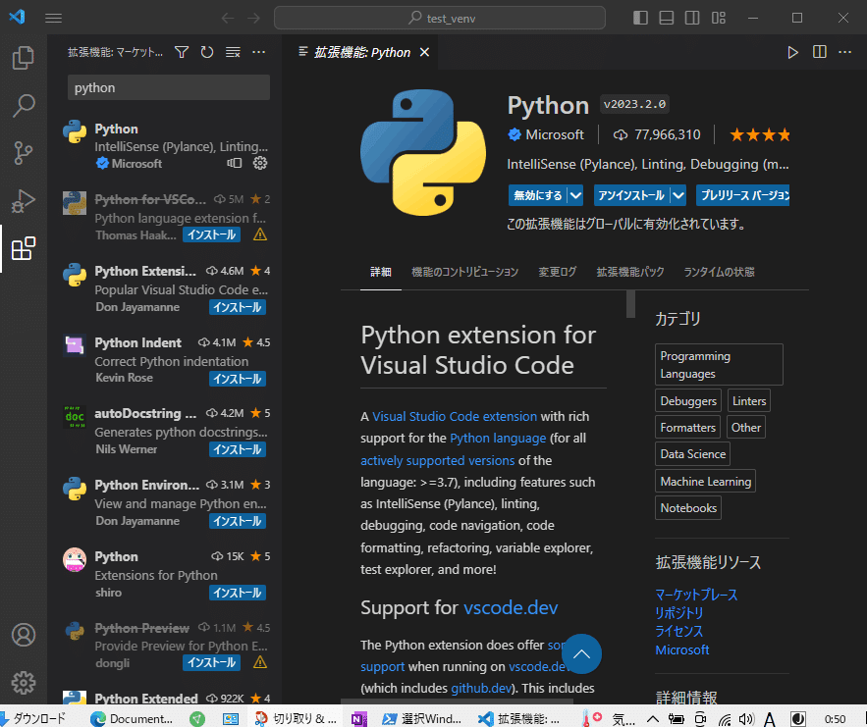This screenshot has height=727, width=867.
Task: Select the Data Science category tag
Action: (692, 454)
